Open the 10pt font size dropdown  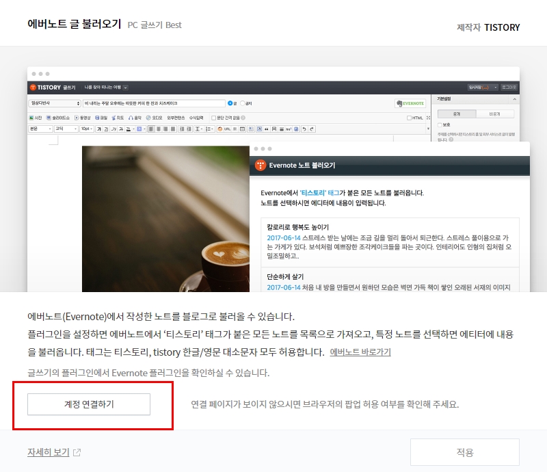coord(87,129)
